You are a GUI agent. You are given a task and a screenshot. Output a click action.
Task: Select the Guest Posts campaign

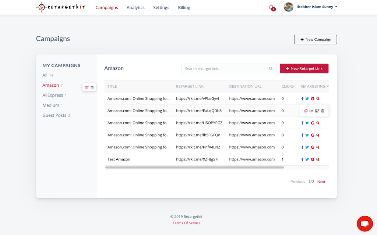(x=56, y=115)
